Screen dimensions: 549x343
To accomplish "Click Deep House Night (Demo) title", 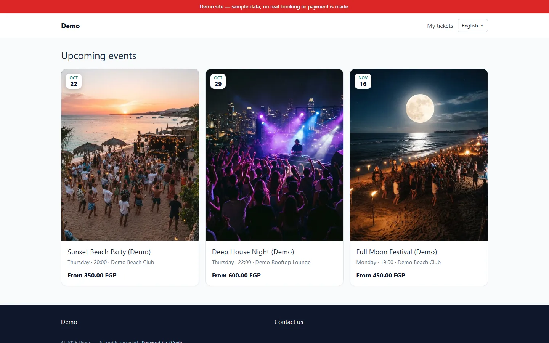I will click(253, 252).
